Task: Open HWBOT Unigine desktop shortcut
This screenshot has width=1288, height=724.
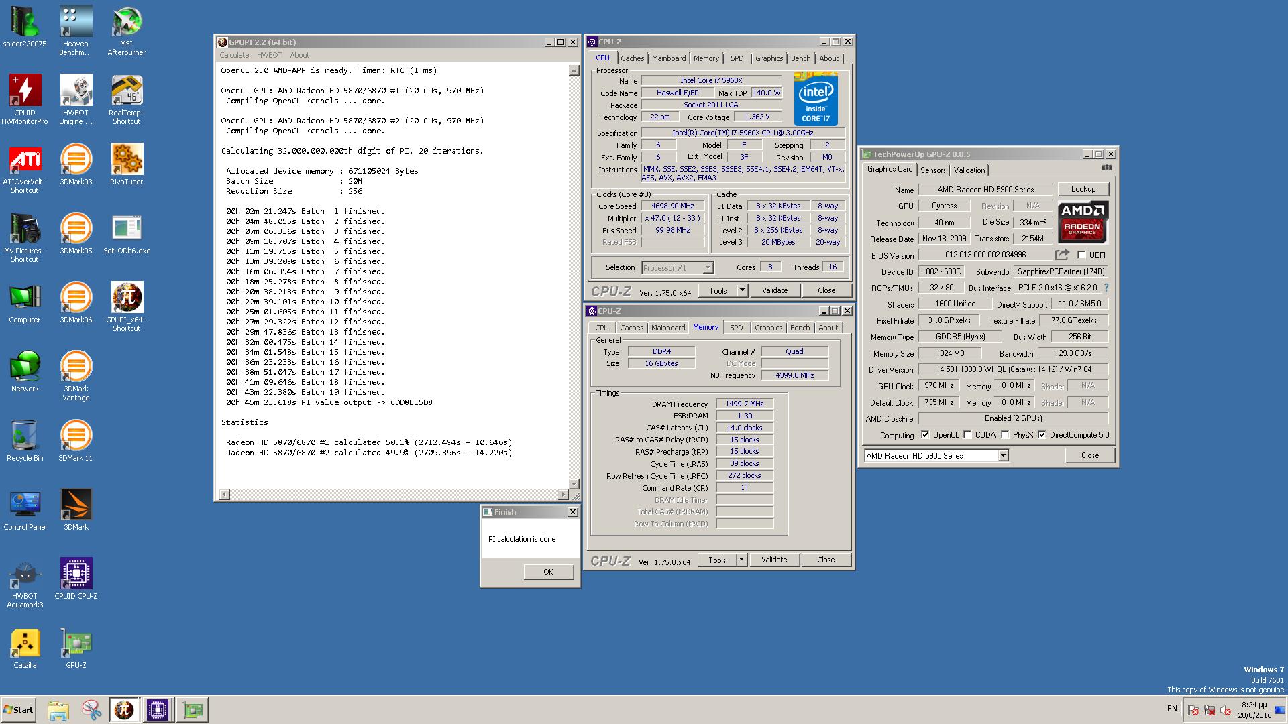Action: [76, 100]
